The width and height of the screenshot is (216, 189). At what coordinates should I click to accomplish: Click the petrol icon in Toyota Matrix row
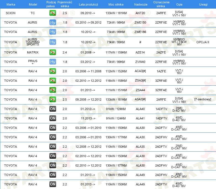(52, 52)
